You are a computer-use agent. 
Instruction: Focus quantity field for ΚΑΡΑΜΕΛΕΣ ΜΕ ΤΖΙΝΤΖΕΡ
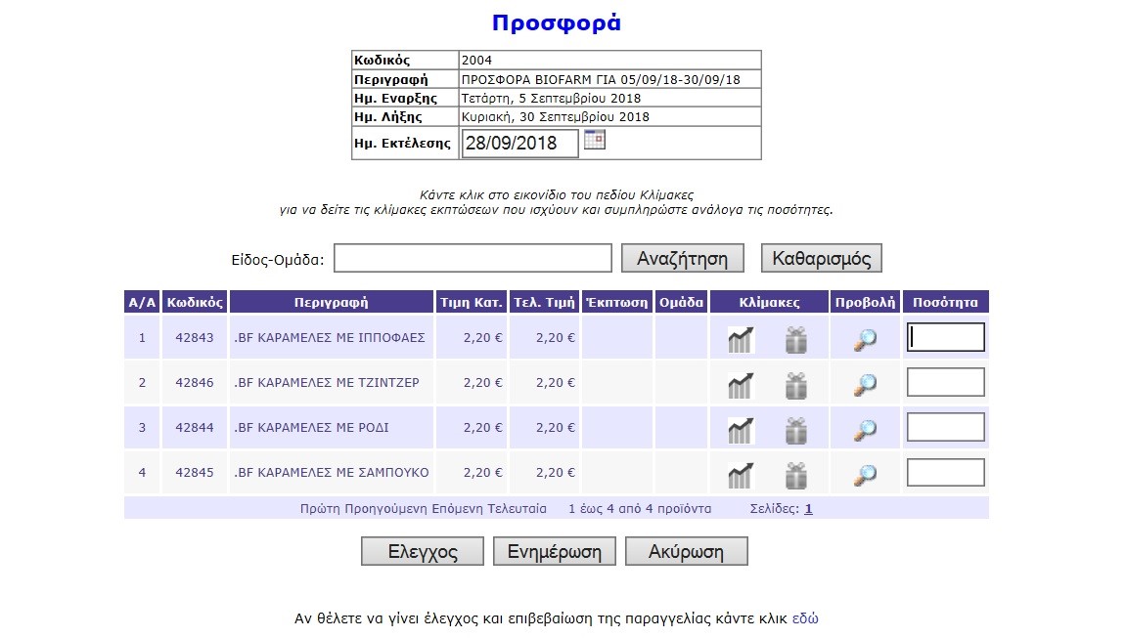click(x=945, y=382)
